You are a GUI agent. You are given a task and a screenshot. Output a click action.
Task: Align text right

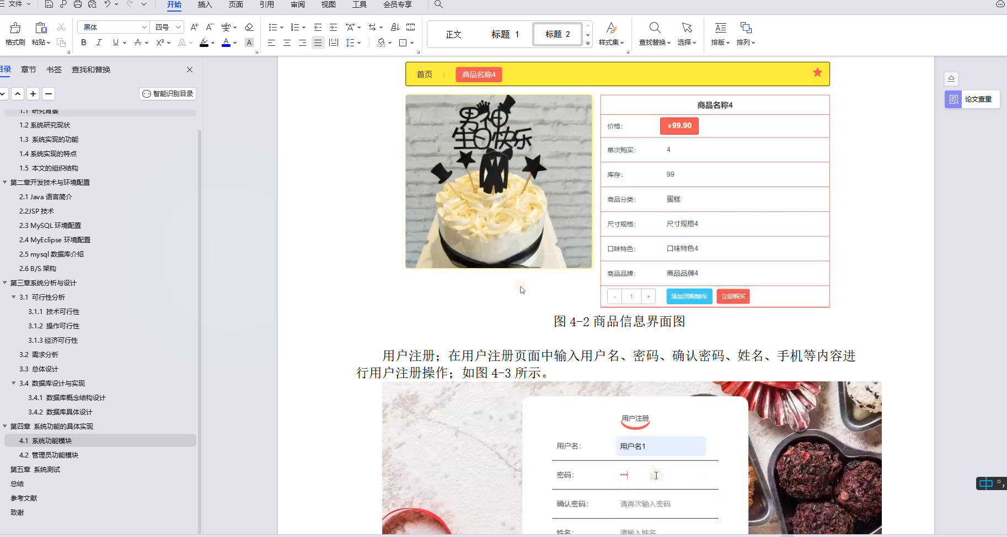pyautogui.click(x=302, y=42)
